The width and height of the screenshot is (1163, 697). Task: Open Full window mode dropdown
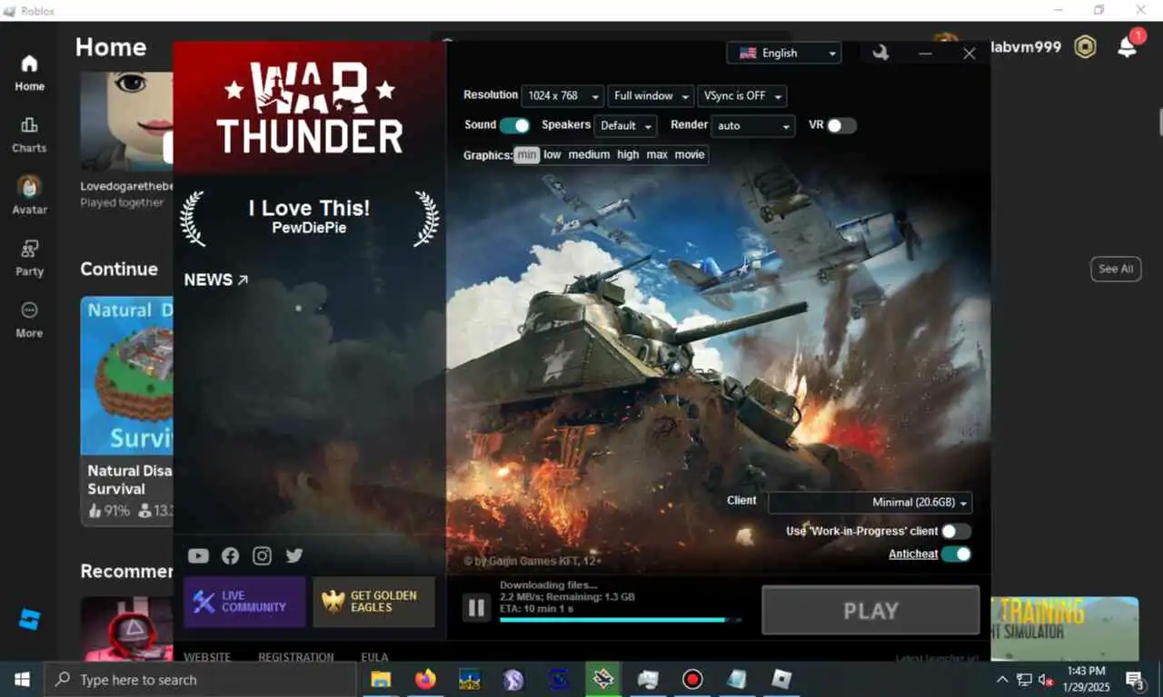pos(651,96)
